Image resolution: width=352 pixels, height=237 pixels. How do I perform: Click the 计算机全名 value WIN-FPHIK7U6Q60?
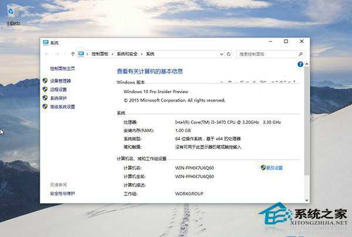194,177
